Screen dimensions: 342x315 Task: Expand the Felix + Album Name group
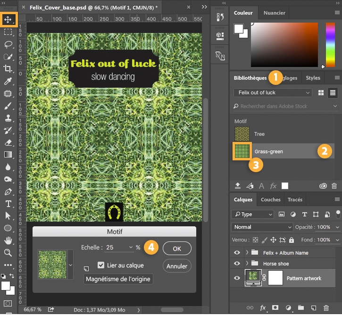point(247,253)
